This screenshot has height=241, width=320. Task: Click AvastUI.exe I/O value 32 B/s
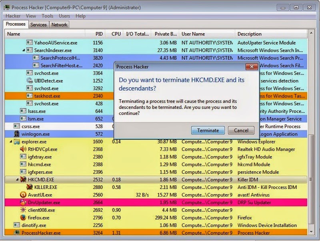(142, 195)
